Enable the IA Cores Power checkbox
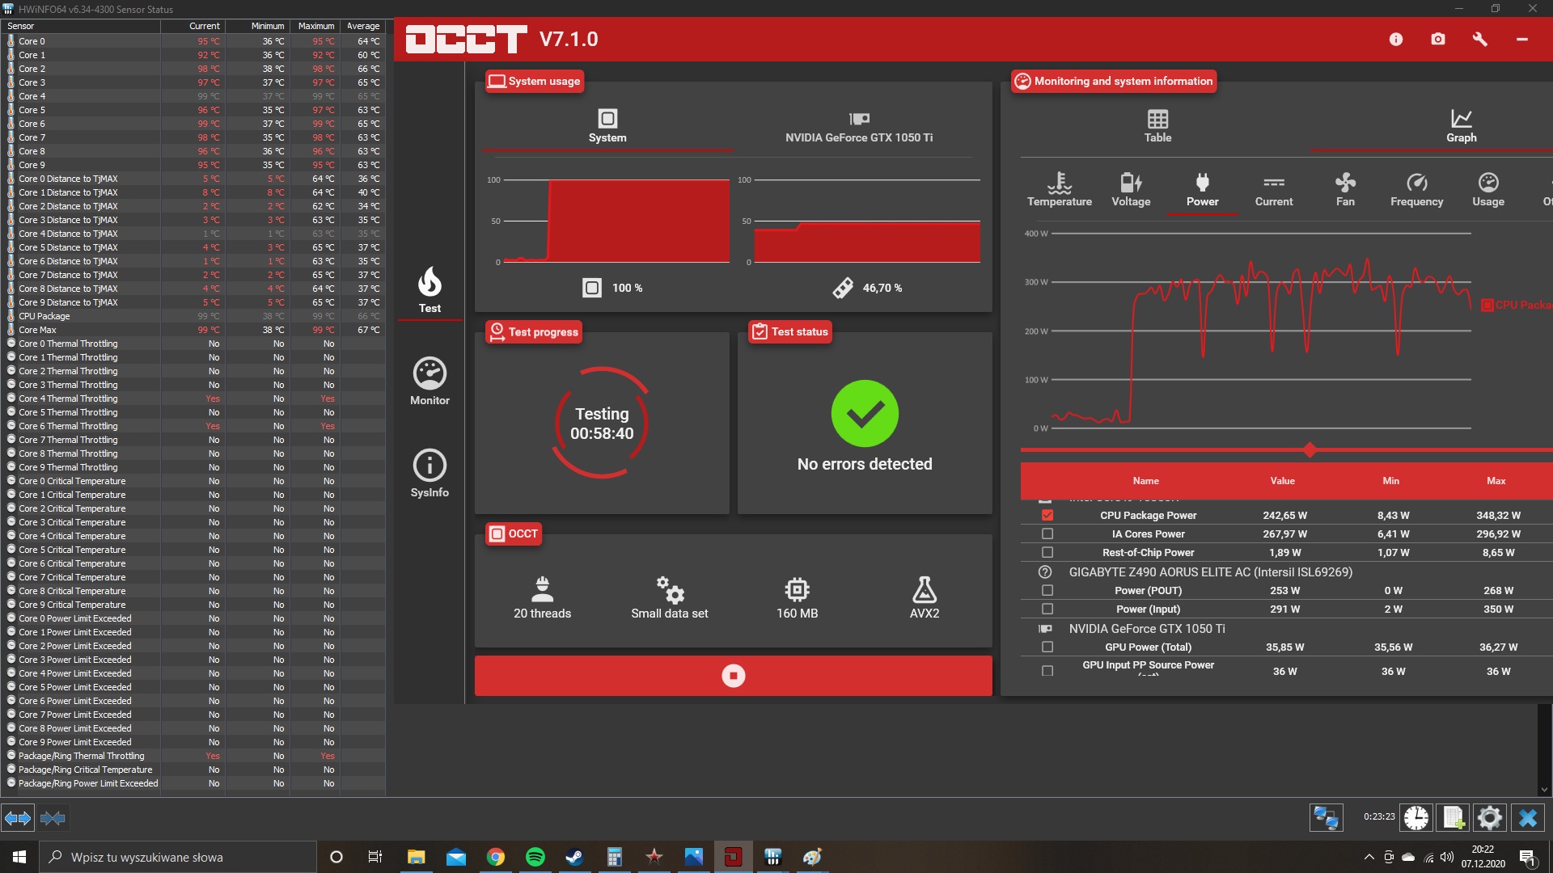This screenshot has width=1553, height=873. [x=1047, y=533]
